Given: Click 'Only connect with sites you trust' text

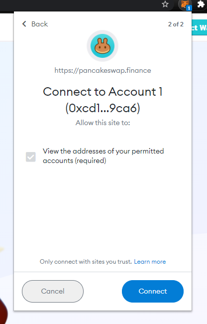Looking at the screenshot, I should 86,262.
